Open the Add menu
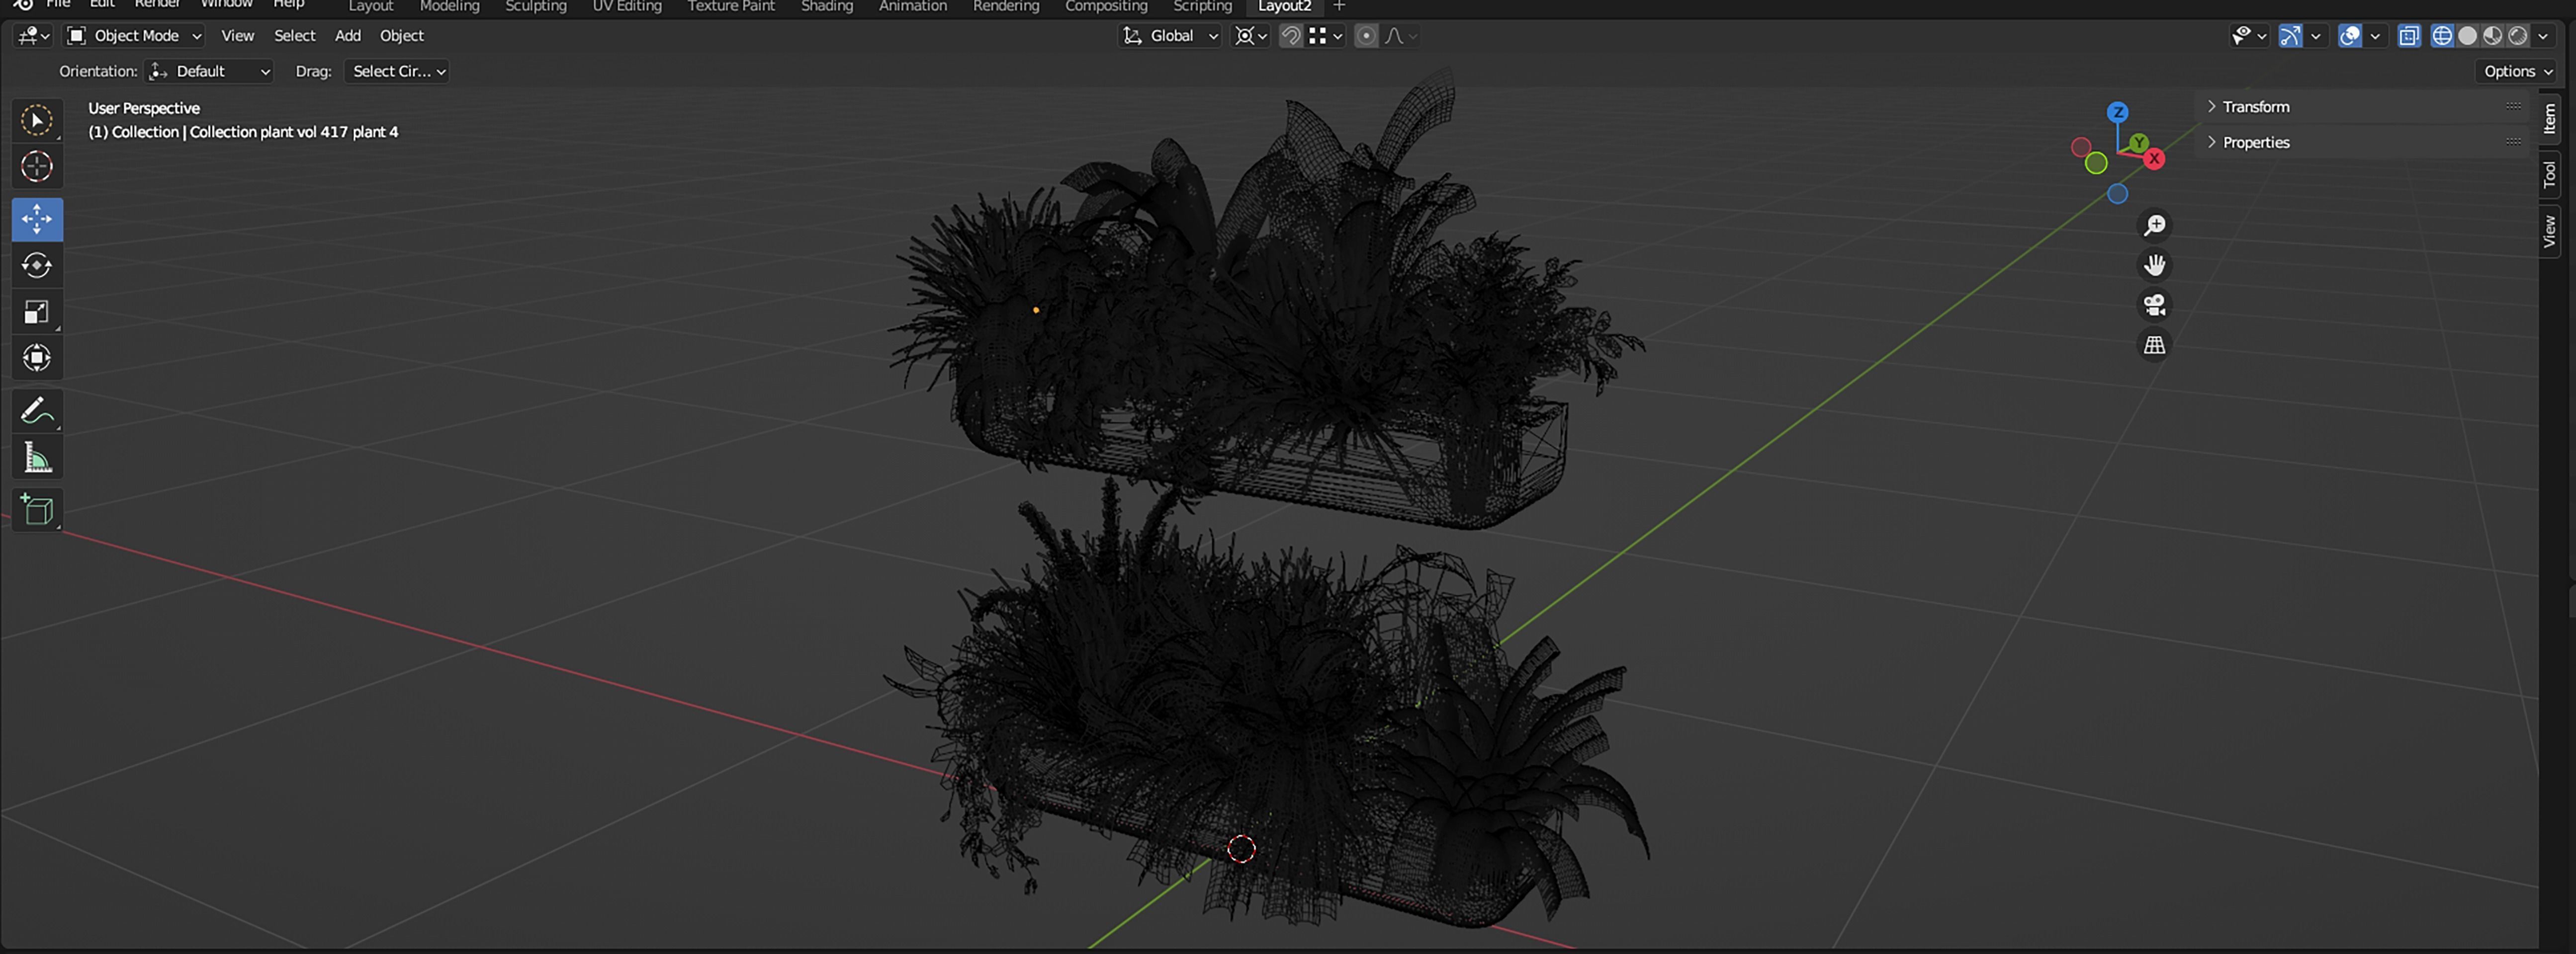2576x954 pixels. (347, 36)
